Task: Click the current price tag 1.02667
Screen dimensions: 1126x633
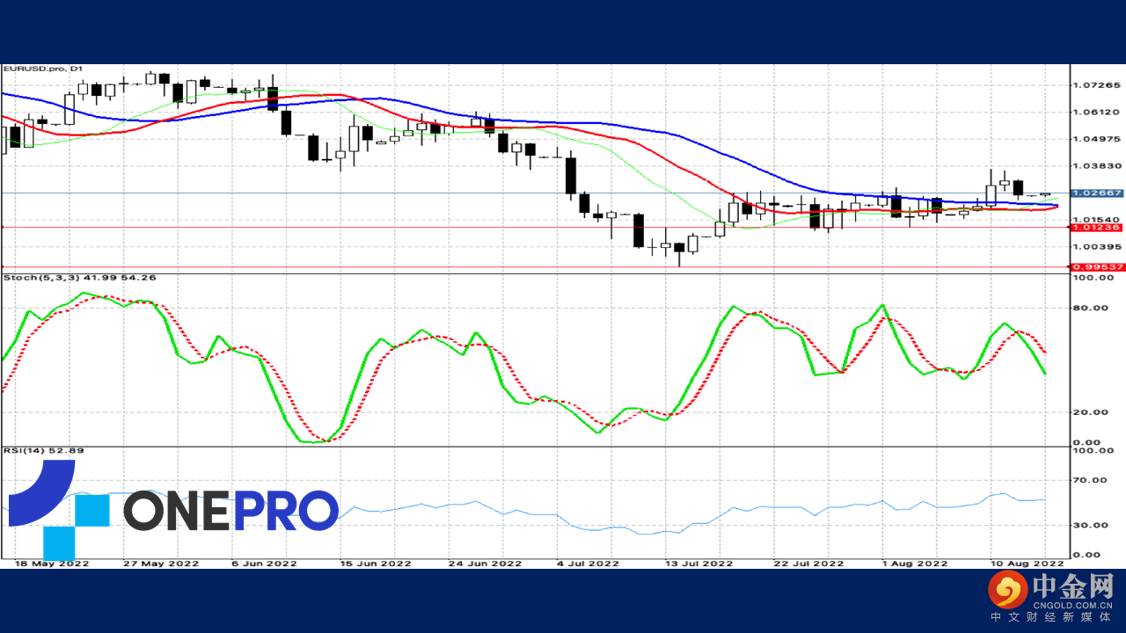Action: (x=1096, y=193)
